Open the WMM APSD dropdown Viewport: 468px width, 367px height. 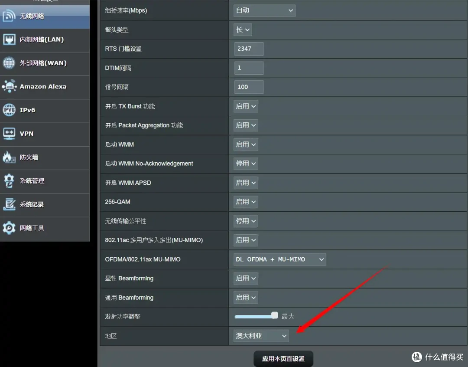point(246,183)
